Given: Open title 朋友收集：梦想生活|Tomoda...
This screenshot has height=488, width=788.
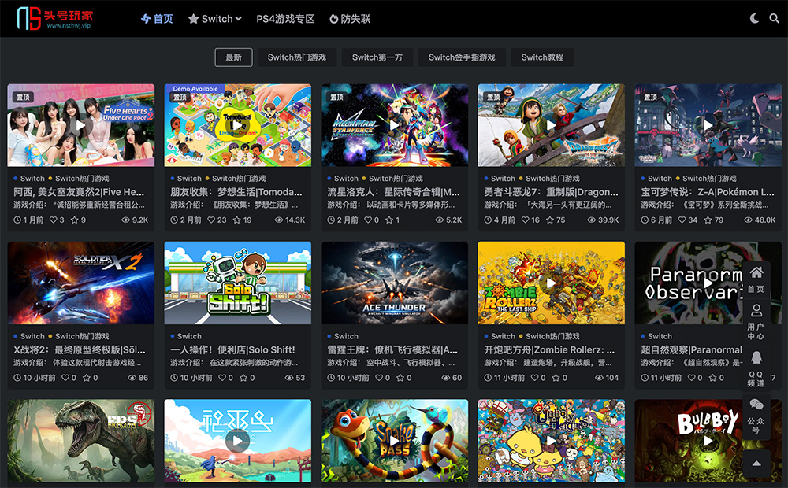Looking at the screenshot, I should (x=236, y=192).
